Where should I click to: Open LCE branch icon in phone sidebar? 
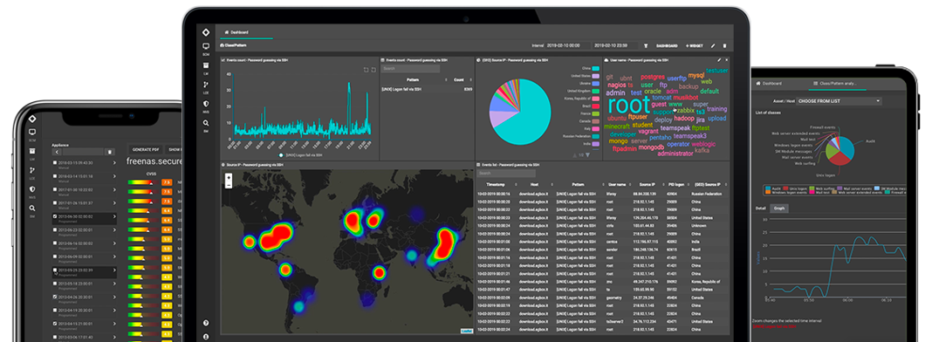32,170
